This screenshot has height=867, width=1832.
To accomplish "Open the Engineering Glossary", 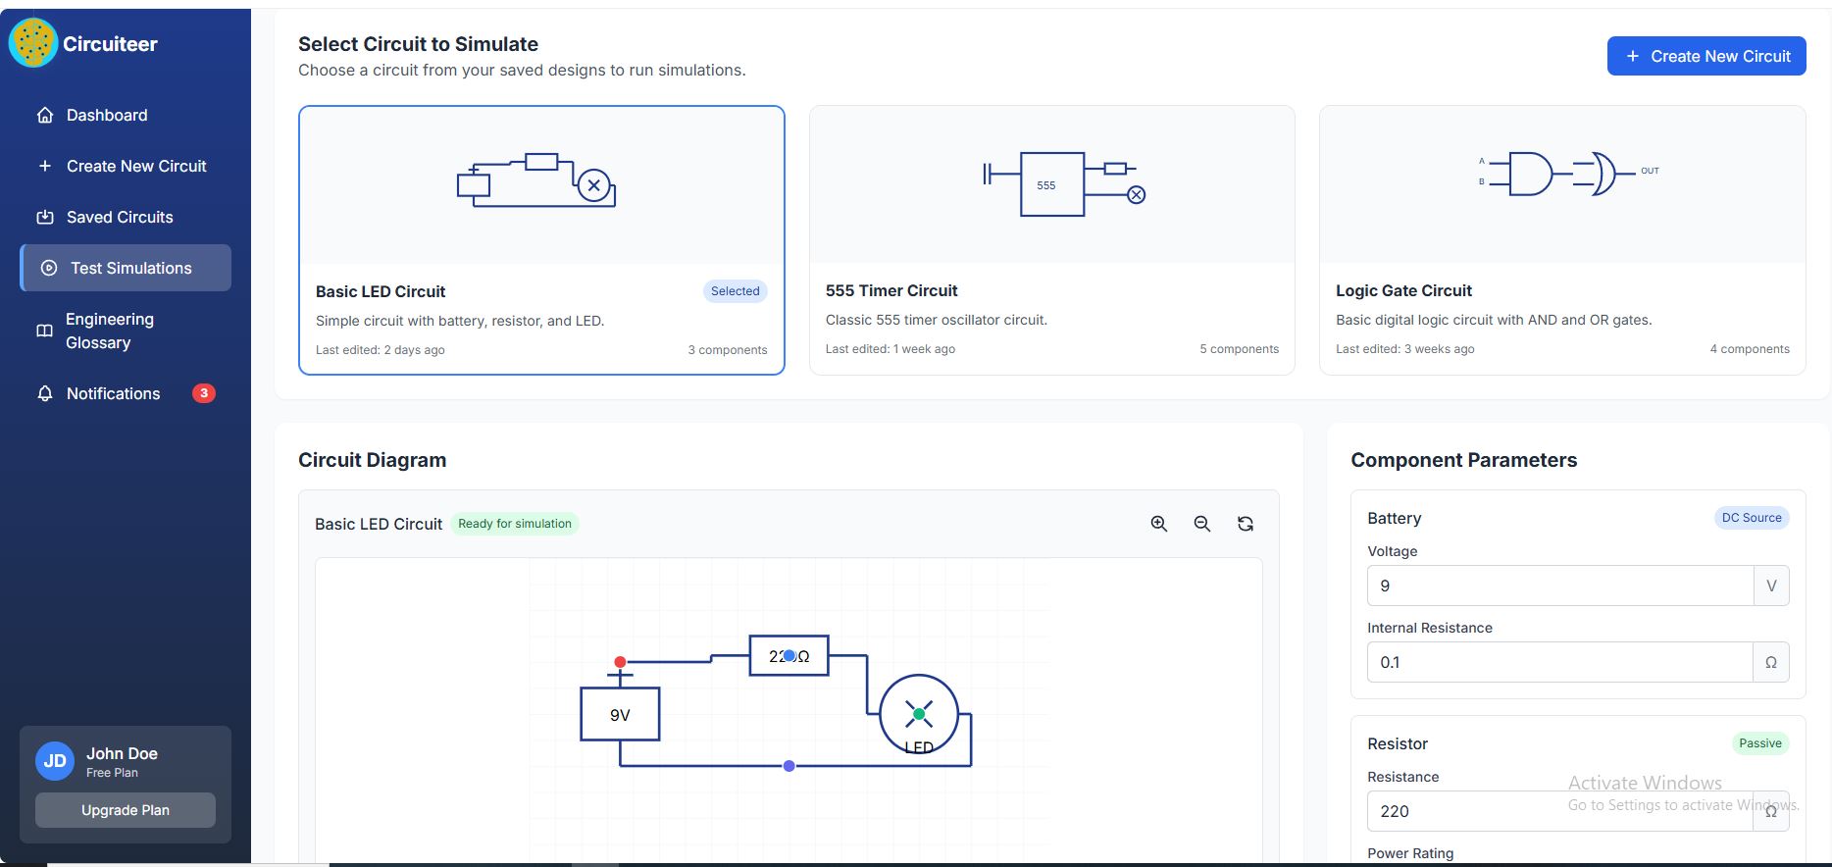I will click(x=110, y=331).
